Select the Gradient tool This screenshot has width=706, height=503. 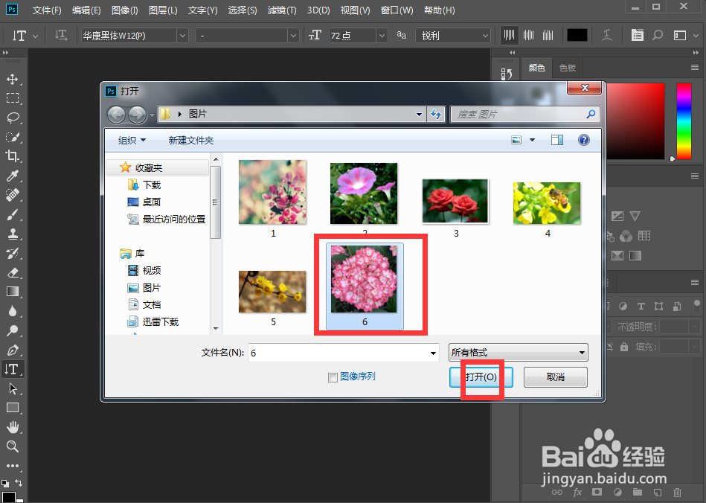pos(12,292)
